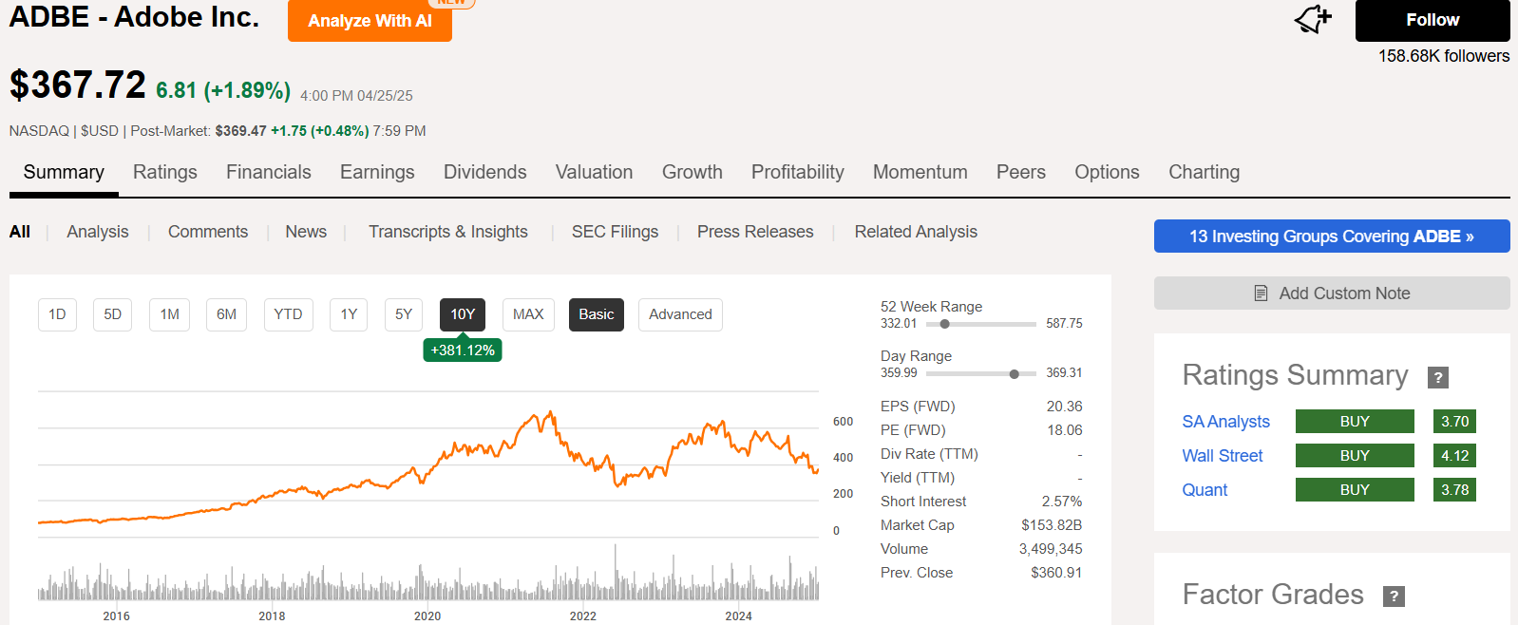Show Related Analysis
1518x625 pixels.
click(x=916, y=232)
